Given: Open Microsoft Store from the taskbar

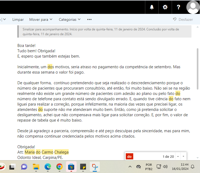Looking at the screenshot, I should [71, 167].
